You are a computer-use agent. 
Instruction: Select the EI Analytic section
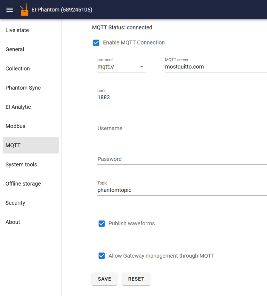click(x=18, y=107)
